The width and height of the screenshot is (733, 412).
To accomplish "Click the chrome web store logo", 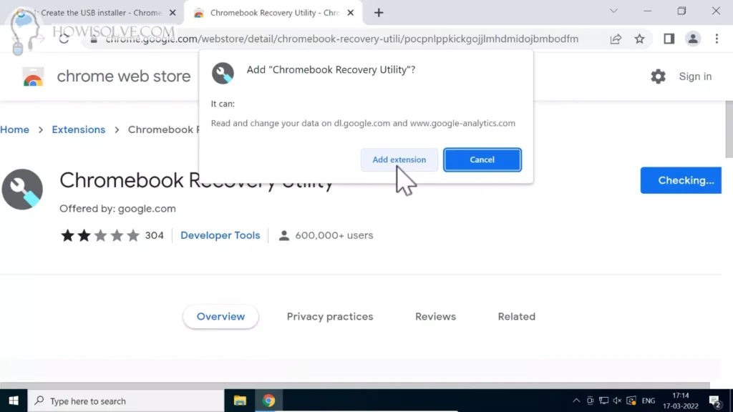I will coord(33,77).
